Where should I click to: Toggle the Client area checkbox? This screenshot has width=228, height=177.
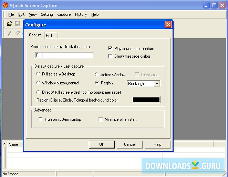click(x=137, y=74)
